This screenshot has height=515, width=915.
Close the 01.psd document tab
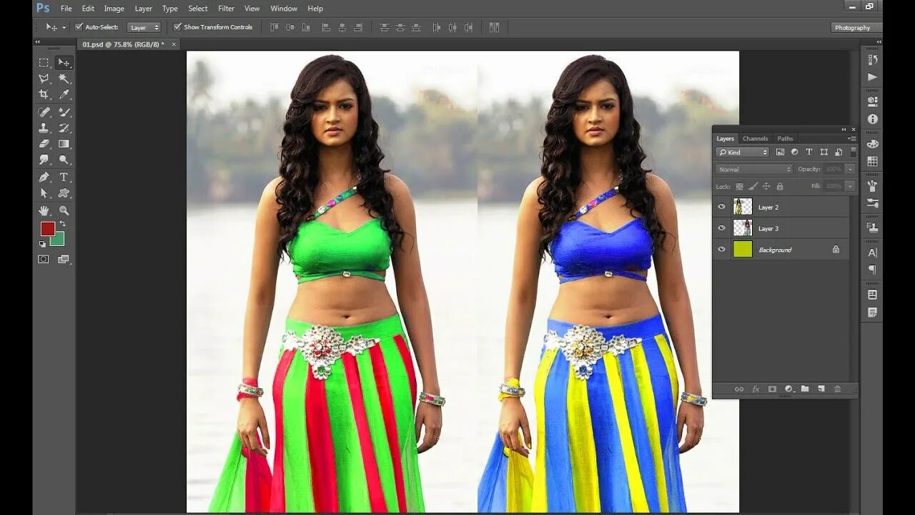174,44
